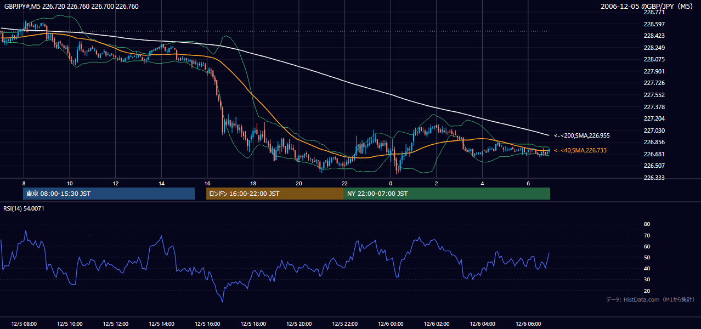701x329 pixels.
Task: Click the 12/6 02:00 time axis label
Action: [x=437, y=324]
